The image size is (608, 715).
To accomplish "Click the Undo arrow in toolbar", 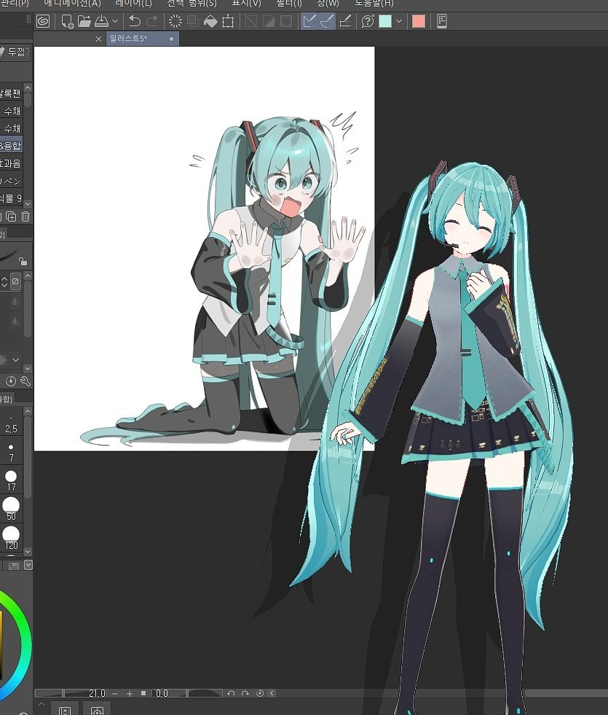I will [135, 21].
